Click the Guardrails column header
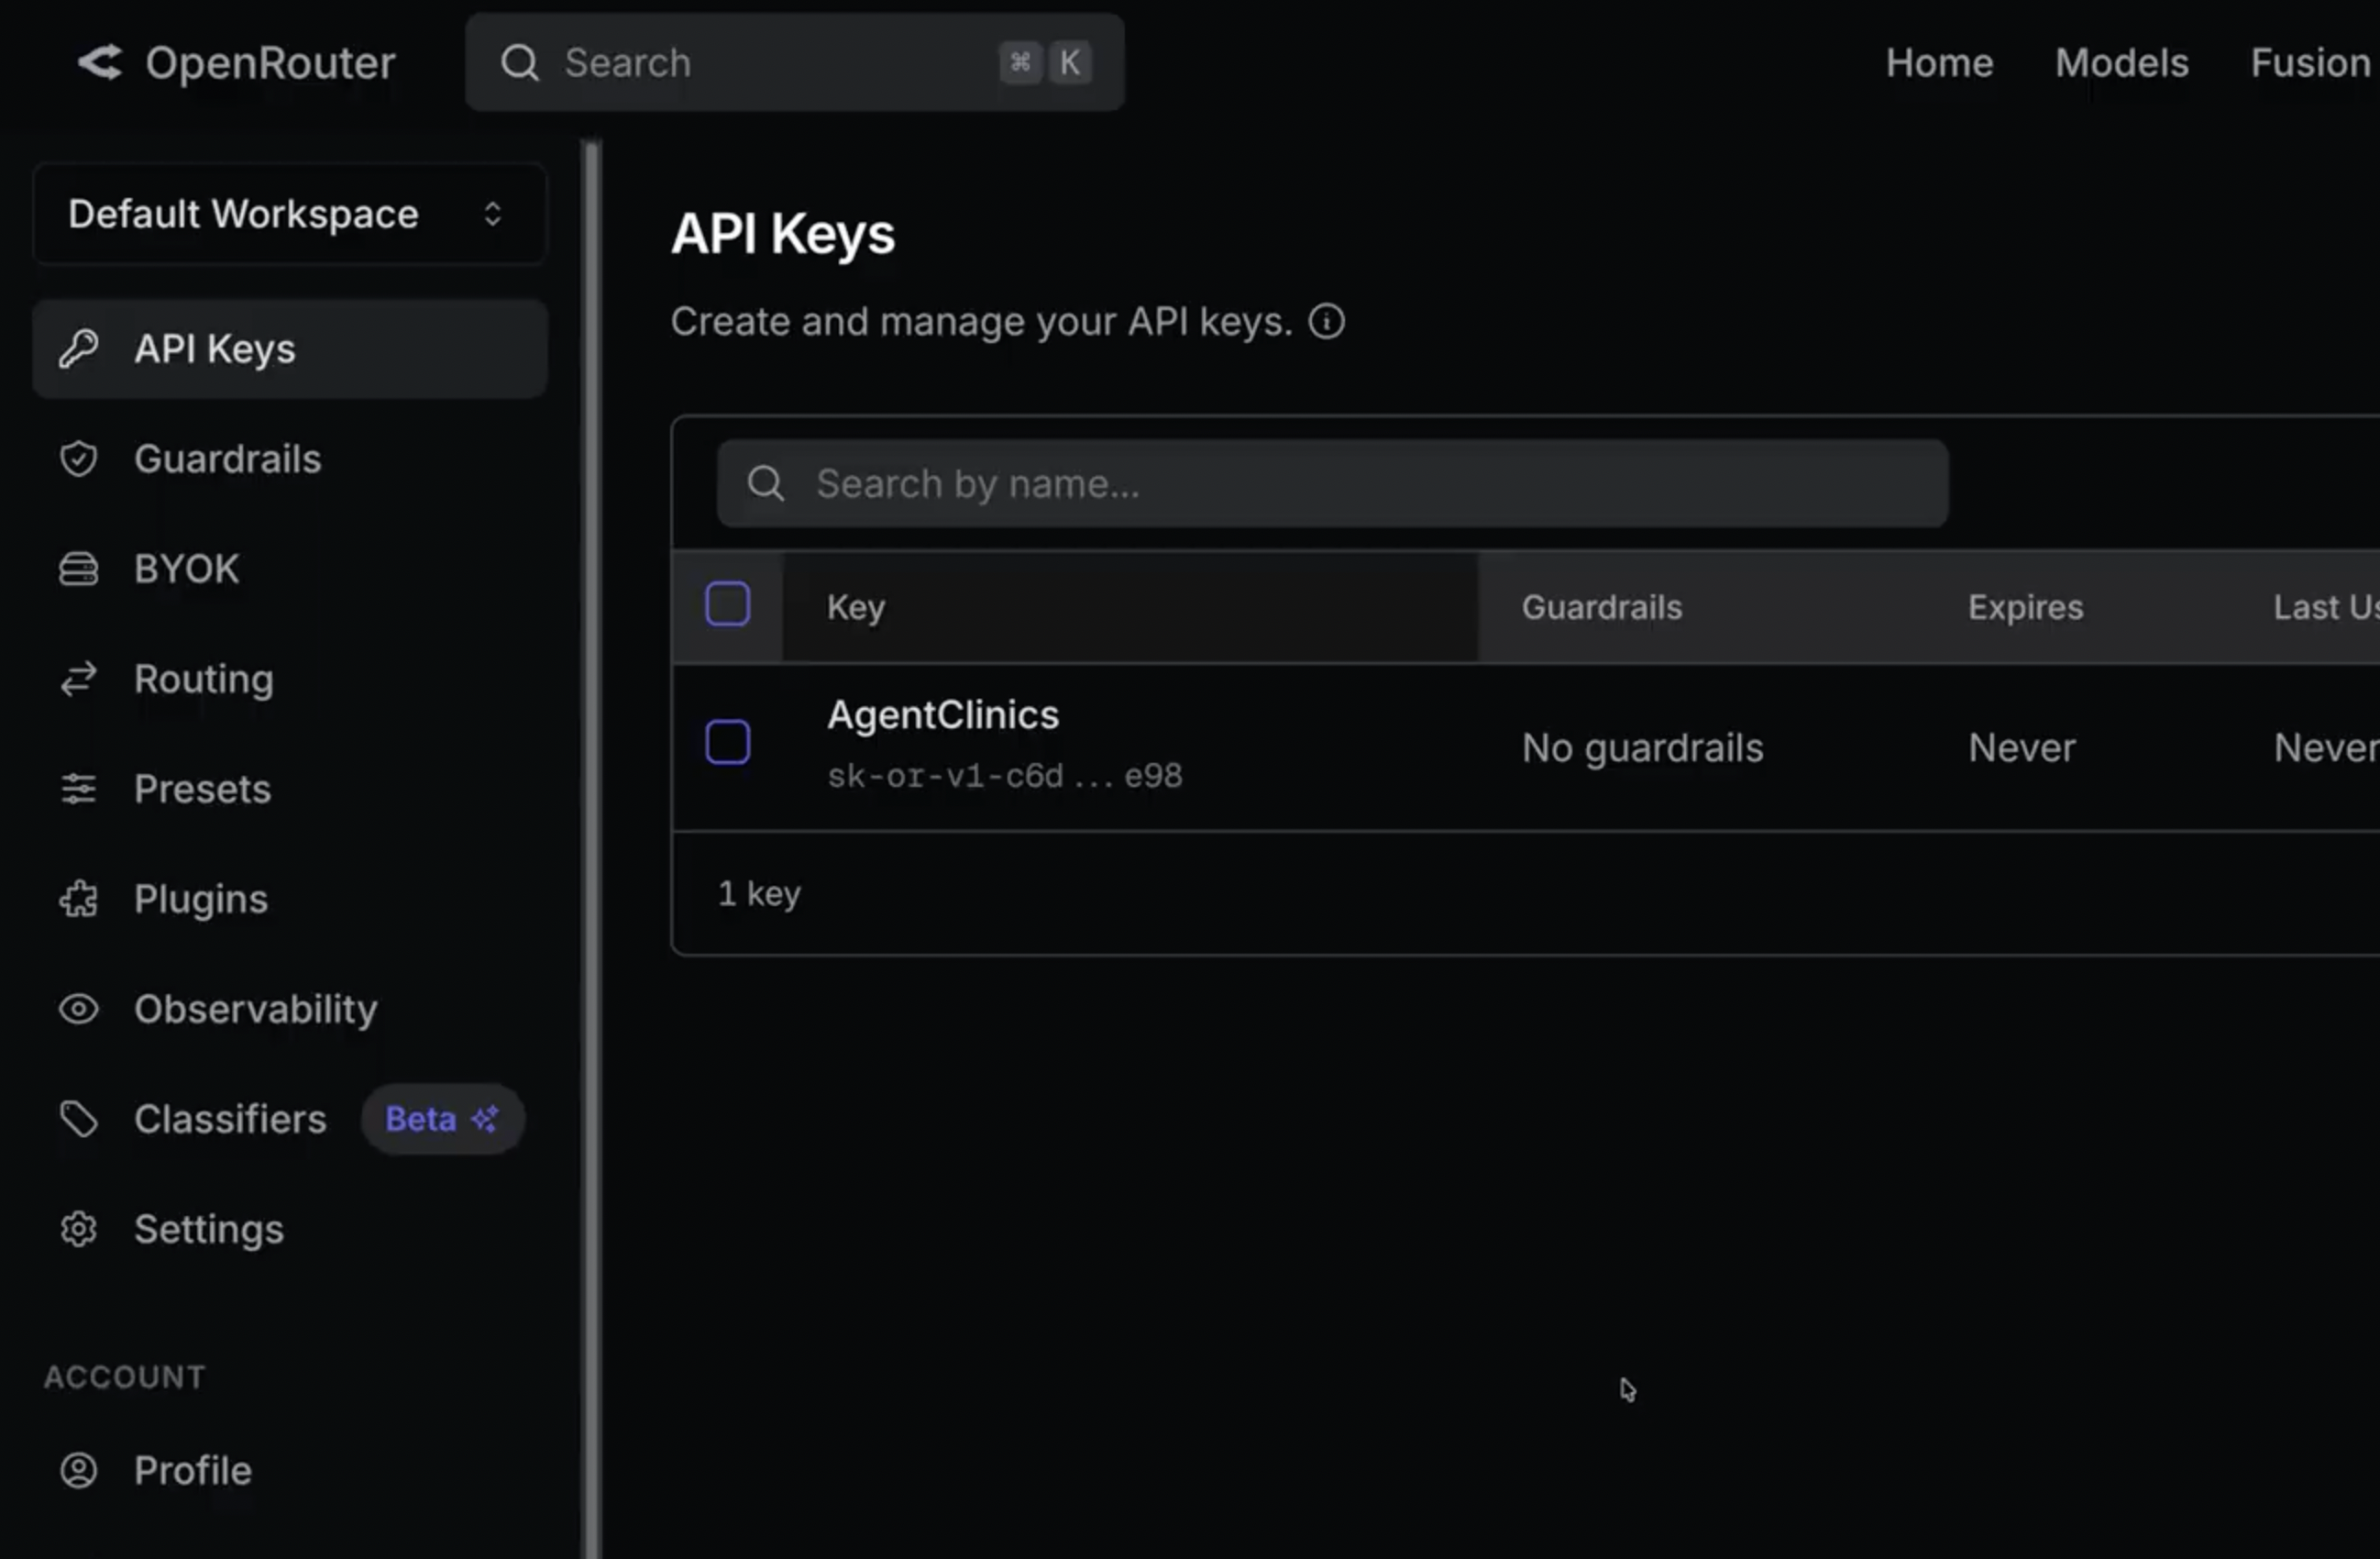Viewport: 2380px width, 1559px height. click(x=1602, y=607)
